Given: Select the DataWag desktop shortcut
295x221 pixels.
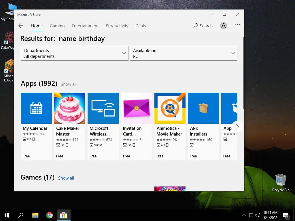Looking at the screenshot, I should point(7,40).
